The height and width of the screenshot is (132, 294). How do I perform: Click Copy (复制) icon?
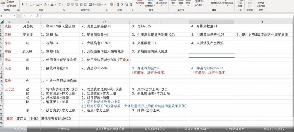pos(8,2)
